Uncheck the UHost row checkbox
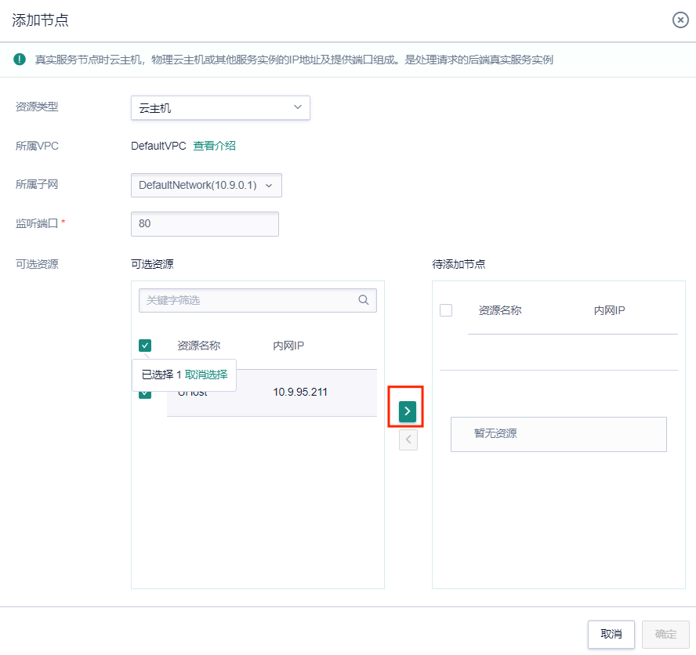Image resolution: width=696 pixels, height=655 pixels. [145, 393]
